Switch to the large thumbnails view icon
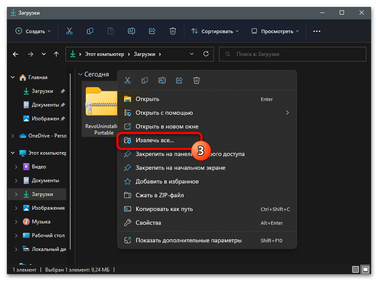This screenshot has width=378, height=281. [x=366, y=269]
